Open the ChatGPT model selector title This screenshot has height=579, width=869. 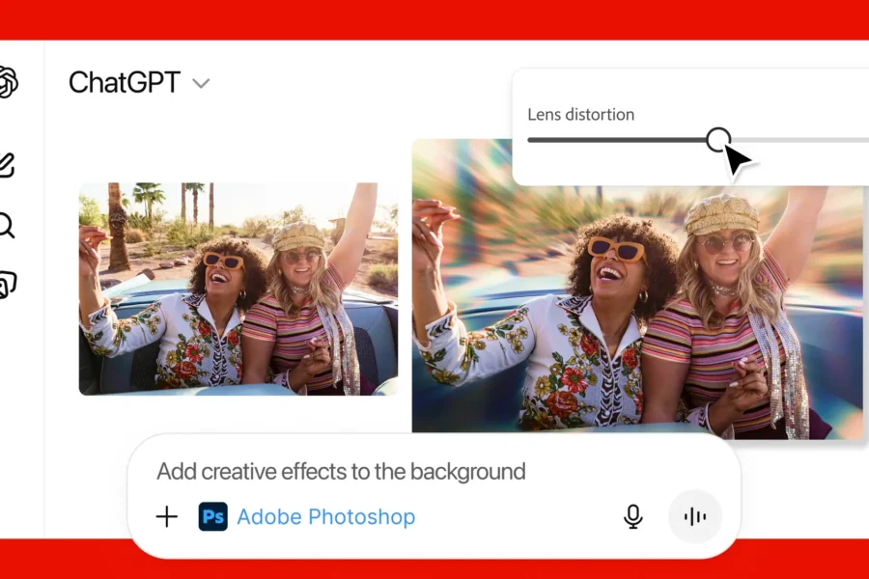point(125,83)
